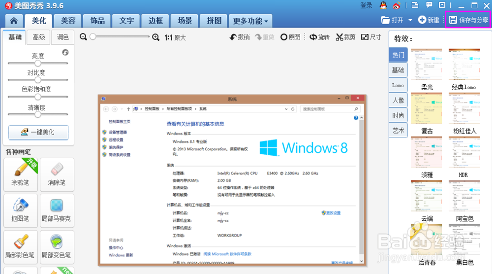Click the QQ penguin icon
The image size is (492, 274).
pyautogui.click(x=383, y=5)
